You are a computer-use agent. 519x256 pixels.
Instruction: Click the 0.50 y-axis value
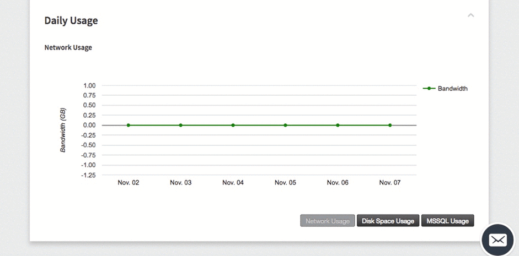coord(89,105)
